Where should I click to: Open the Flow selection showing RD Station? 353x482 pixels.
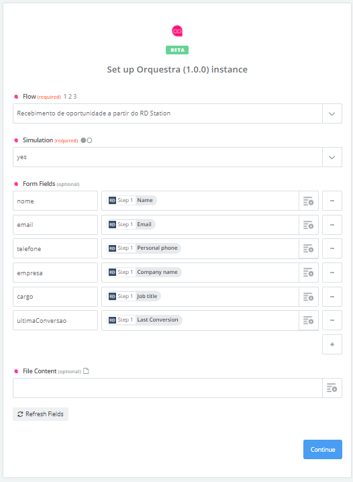[168, 113]
